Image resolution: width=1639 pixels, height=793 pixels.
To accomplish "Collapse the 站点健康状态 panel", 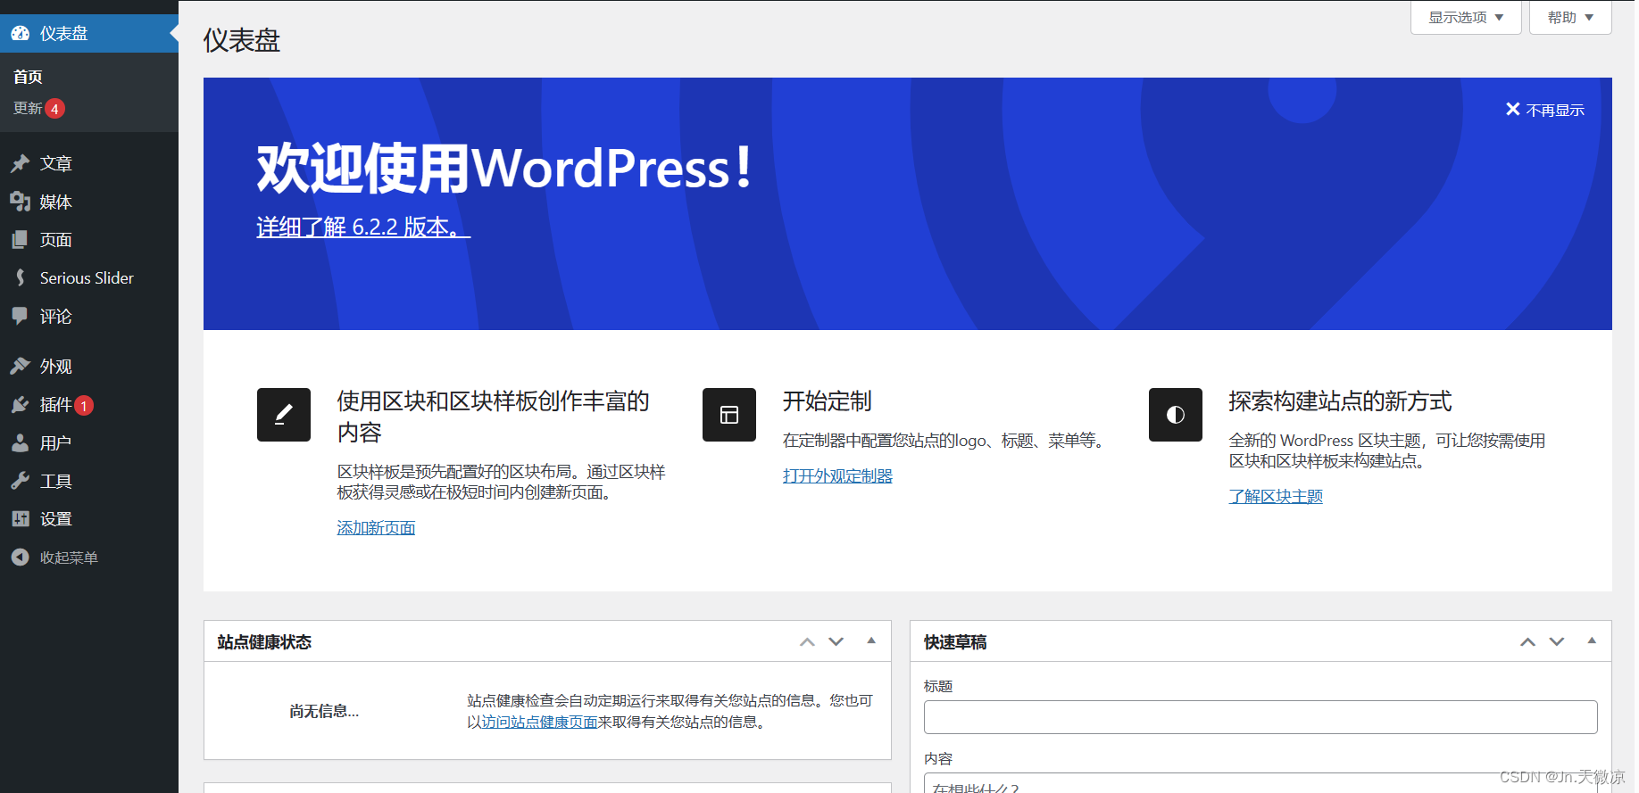I will pos(871,641).
